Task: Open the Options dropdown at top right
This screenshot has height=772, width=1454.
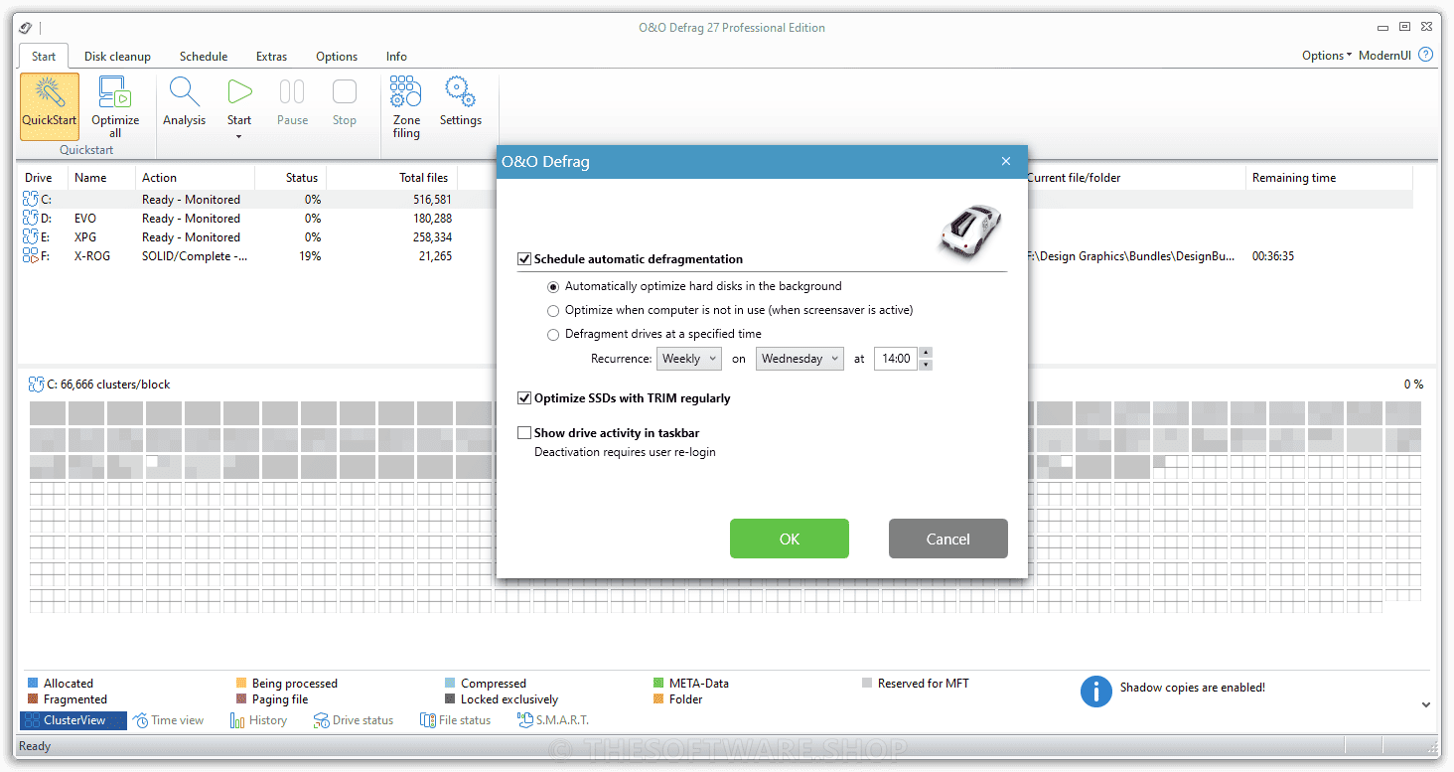Action: 1327,56
